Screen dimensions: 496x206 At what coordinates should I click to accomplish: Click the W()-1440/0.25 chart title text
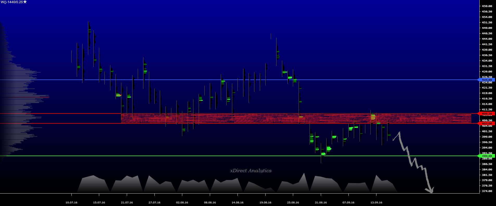(12, 2)
